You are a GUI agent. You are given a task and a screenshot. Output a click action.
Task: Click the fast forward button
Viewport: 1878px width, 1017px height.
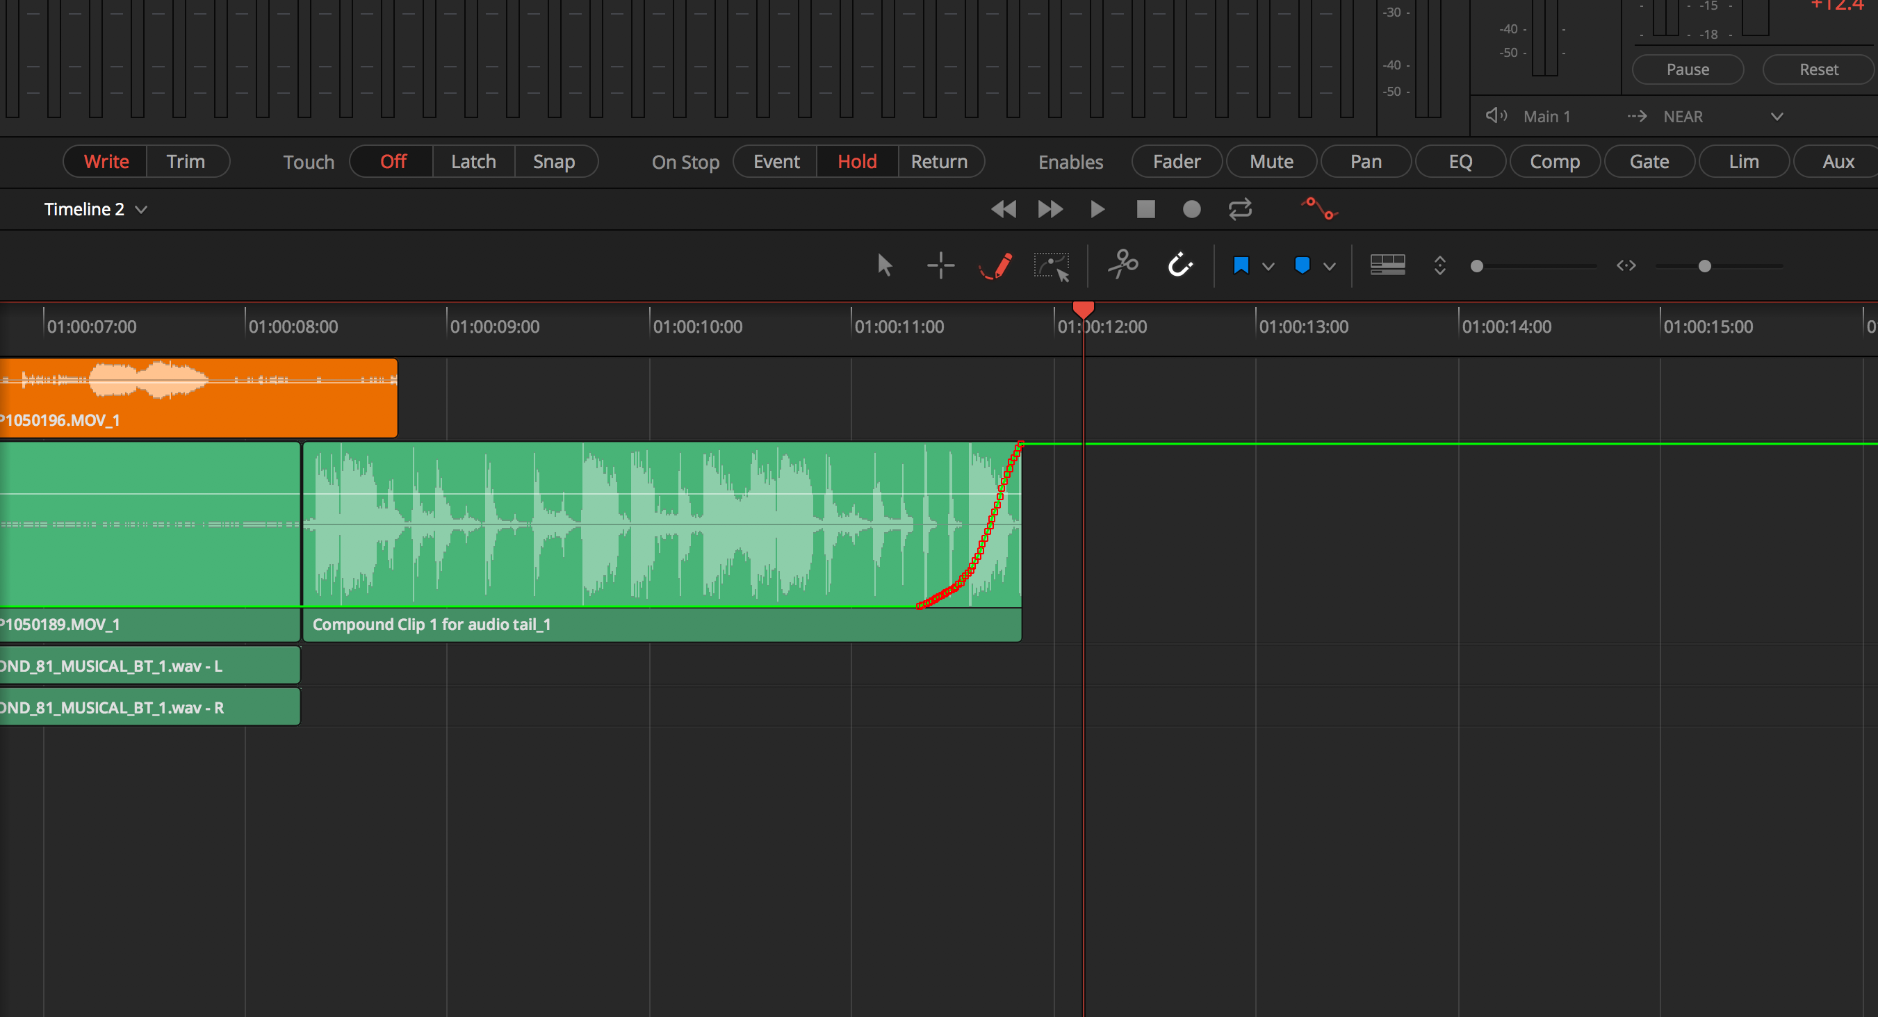coord(1050,210)
